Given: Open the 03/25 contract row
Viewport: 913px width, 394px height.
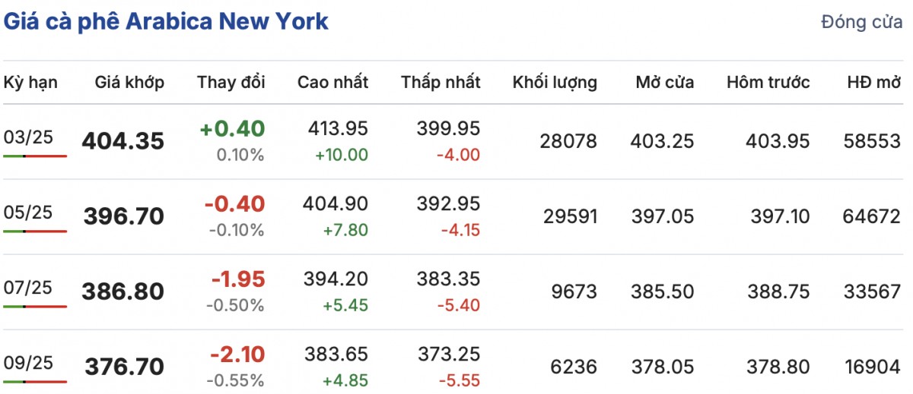Looking at the screenshot, I should pos(27,137).
